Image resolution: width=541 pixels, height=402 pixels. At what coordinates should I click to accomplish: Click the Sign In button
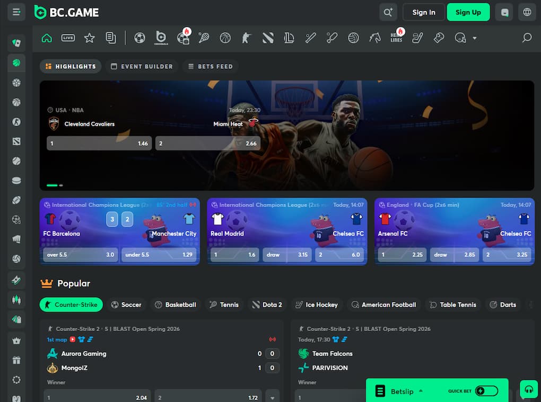(x=424, y=12)
